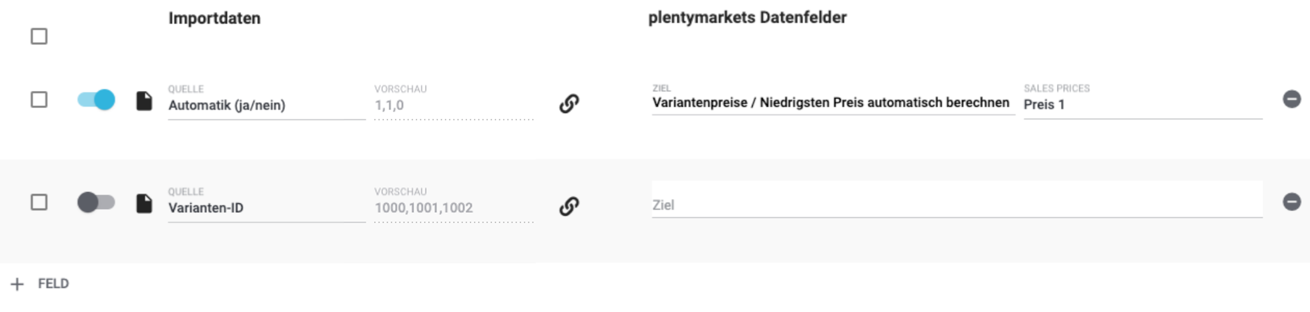1310x312 pixels.
Task: Select the Varianten-ID row checkbox
Action: click(39, 203)
